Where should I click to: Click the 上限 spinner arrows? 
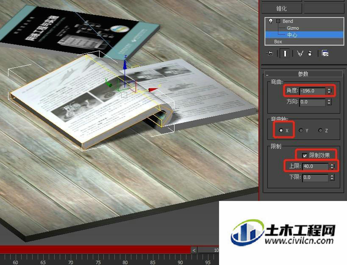coord(332,166)
